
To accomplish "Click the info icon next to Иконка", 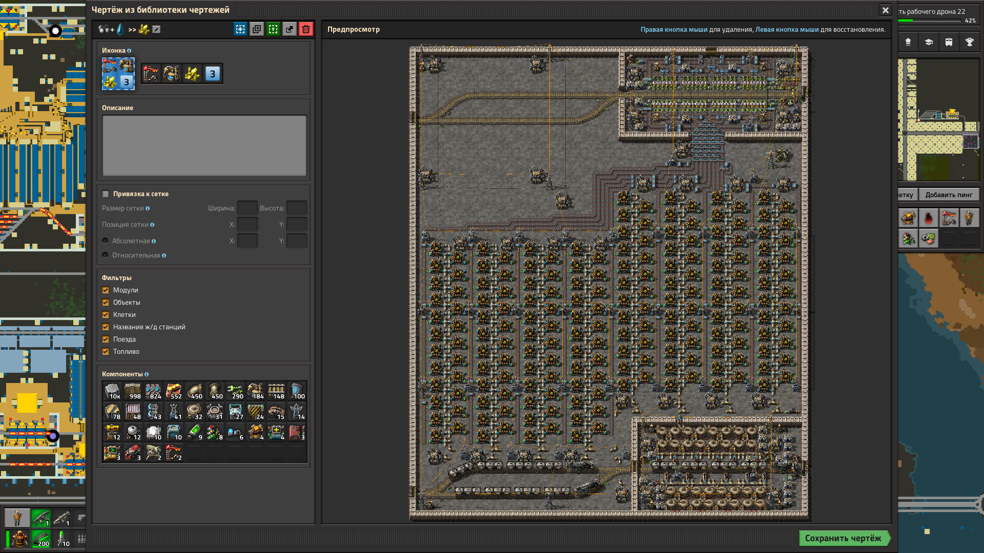I will tap(129, 51).
